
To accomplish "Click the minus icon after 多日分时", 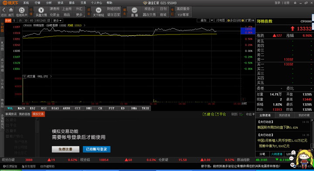I will point(243,21).
